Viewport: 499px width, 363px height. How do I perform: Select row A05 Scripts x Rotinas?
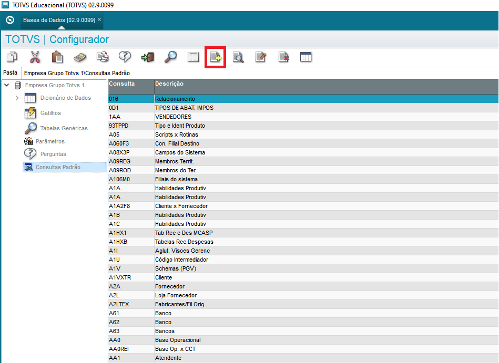pos(303,134)
